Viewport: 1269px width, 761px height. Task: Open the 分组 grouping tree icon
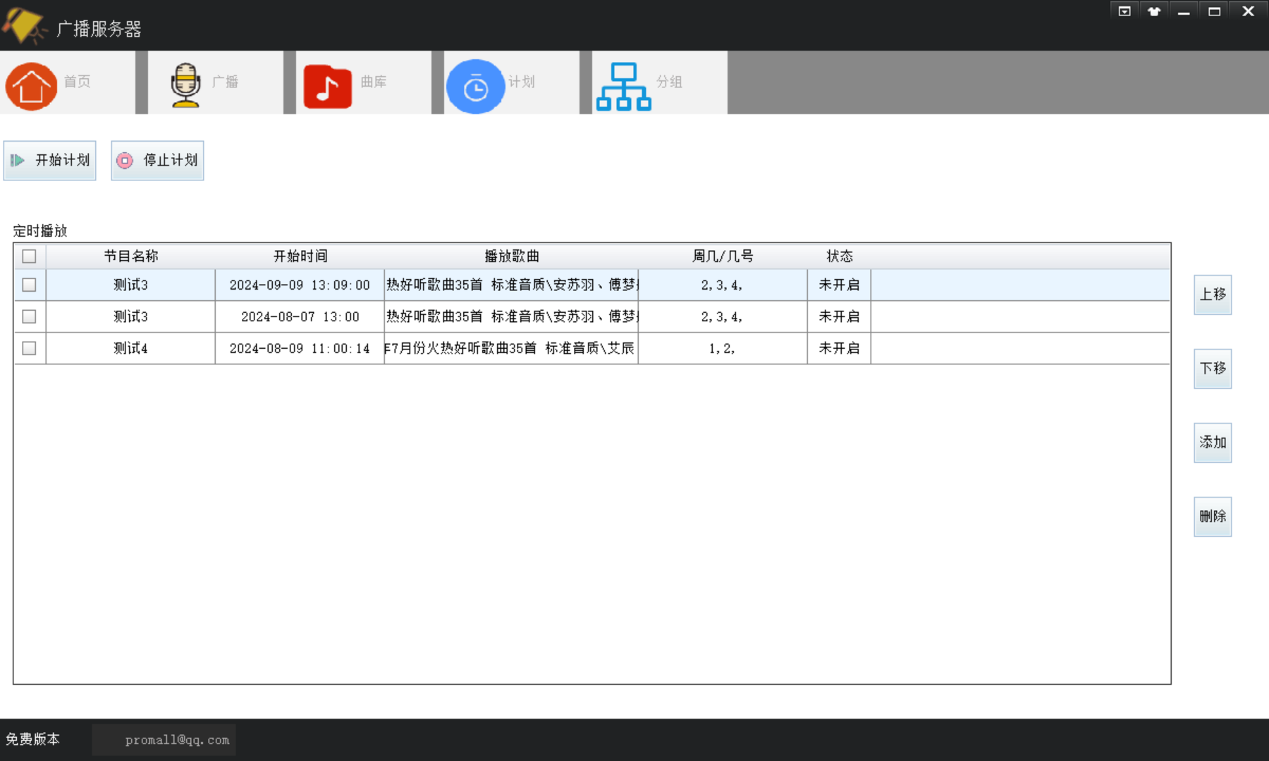[x=623, y=86]
